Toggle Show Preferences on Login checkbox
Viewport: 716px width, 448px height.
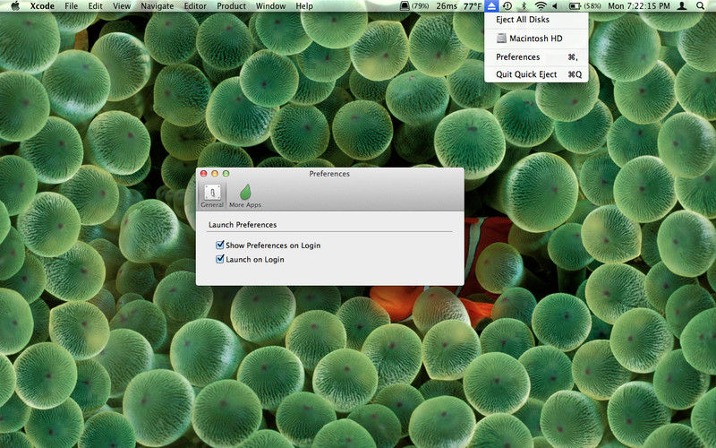(220, 245)
